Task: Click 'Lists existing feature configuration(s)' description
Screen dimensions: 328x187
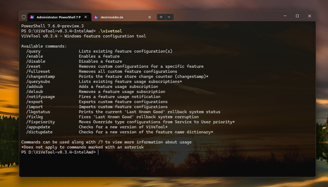Action: coord(125,51)
